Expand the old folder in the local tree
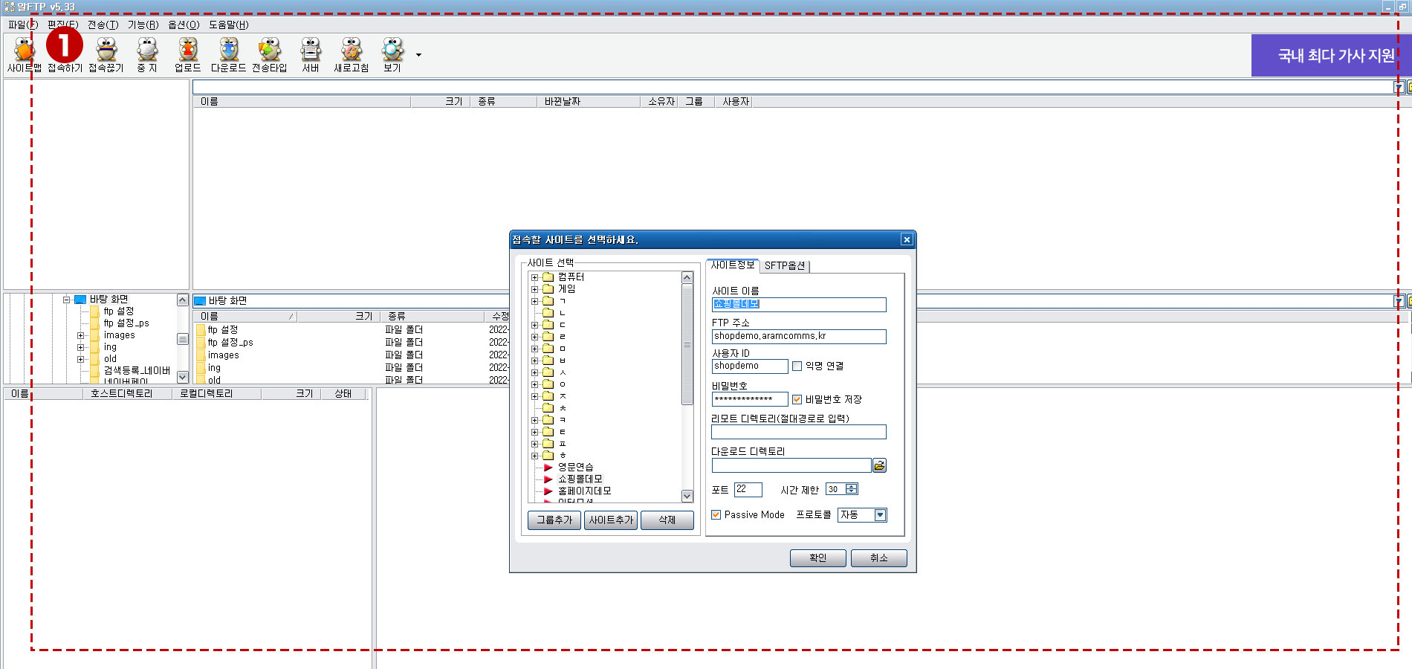Image resolution: width=1412 pixels, height=669 pixels. (x=81, y=359)
